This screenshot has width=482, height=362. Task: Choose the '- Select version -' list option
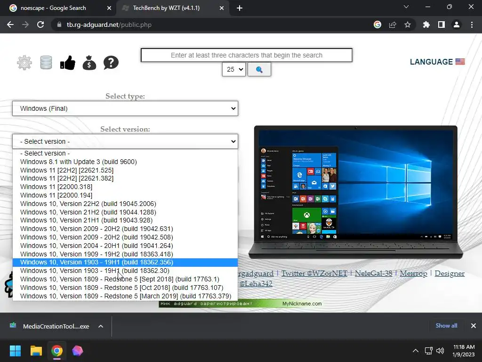(x=125, y=153)
